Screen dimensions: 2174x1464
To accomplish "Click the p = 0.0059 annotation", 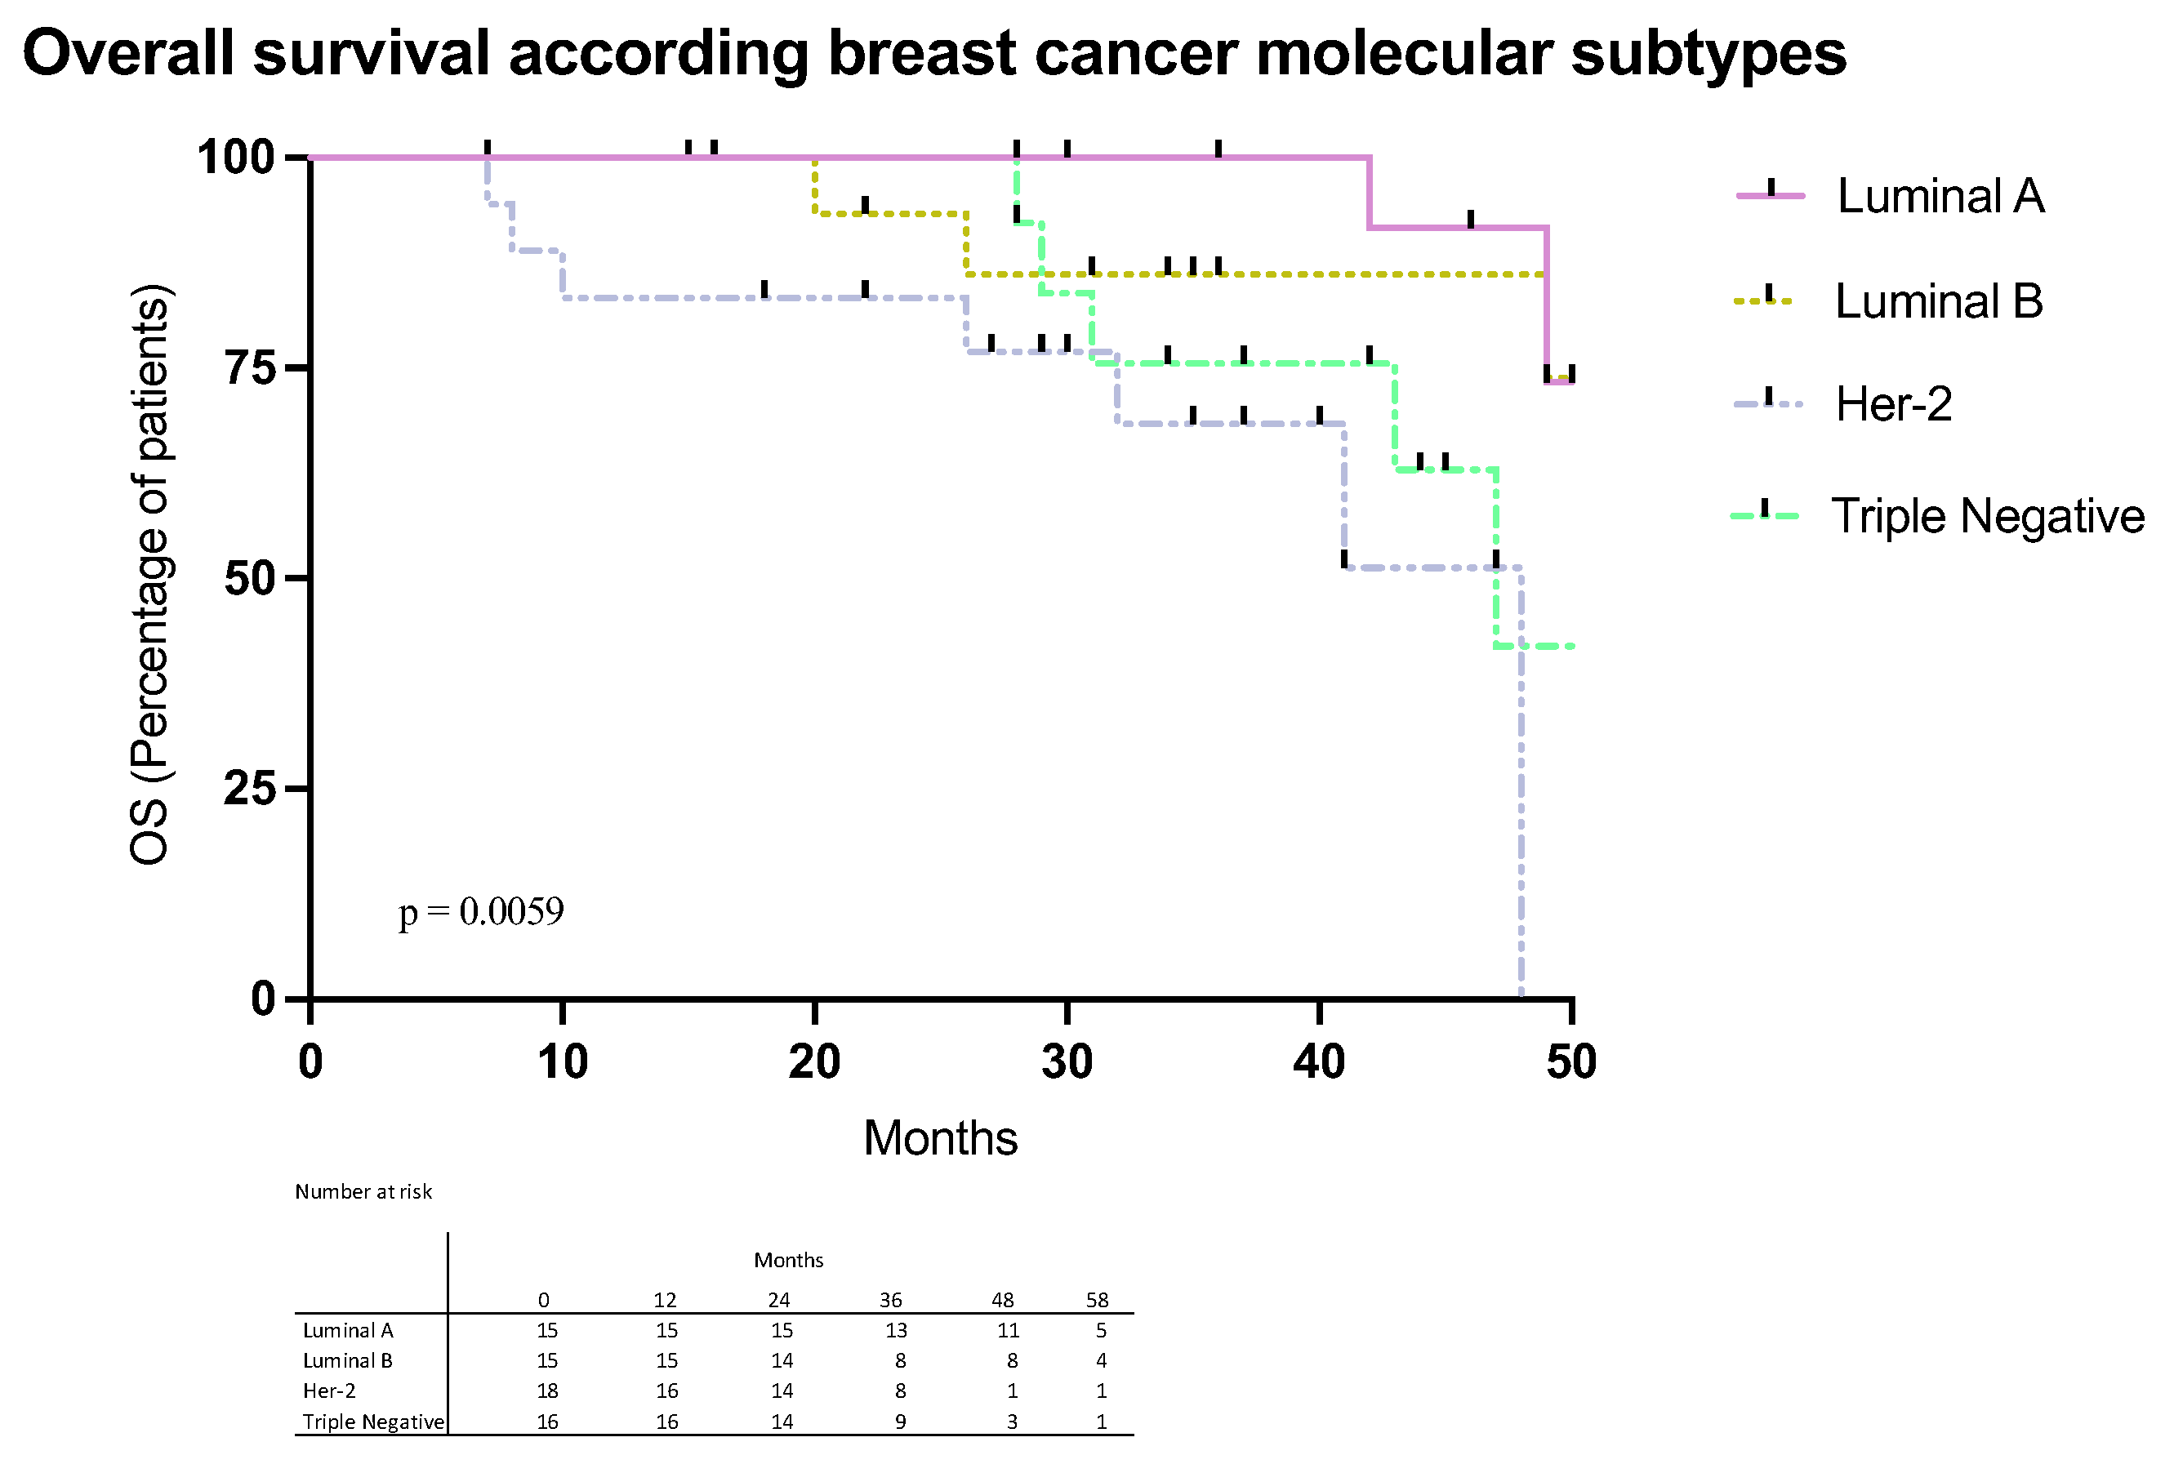I will point(481,912).
